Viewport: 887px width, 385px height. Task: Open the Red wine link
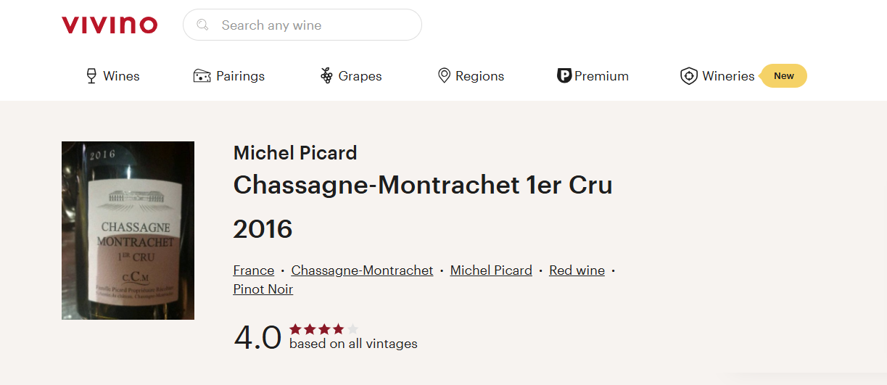(577, 270)
